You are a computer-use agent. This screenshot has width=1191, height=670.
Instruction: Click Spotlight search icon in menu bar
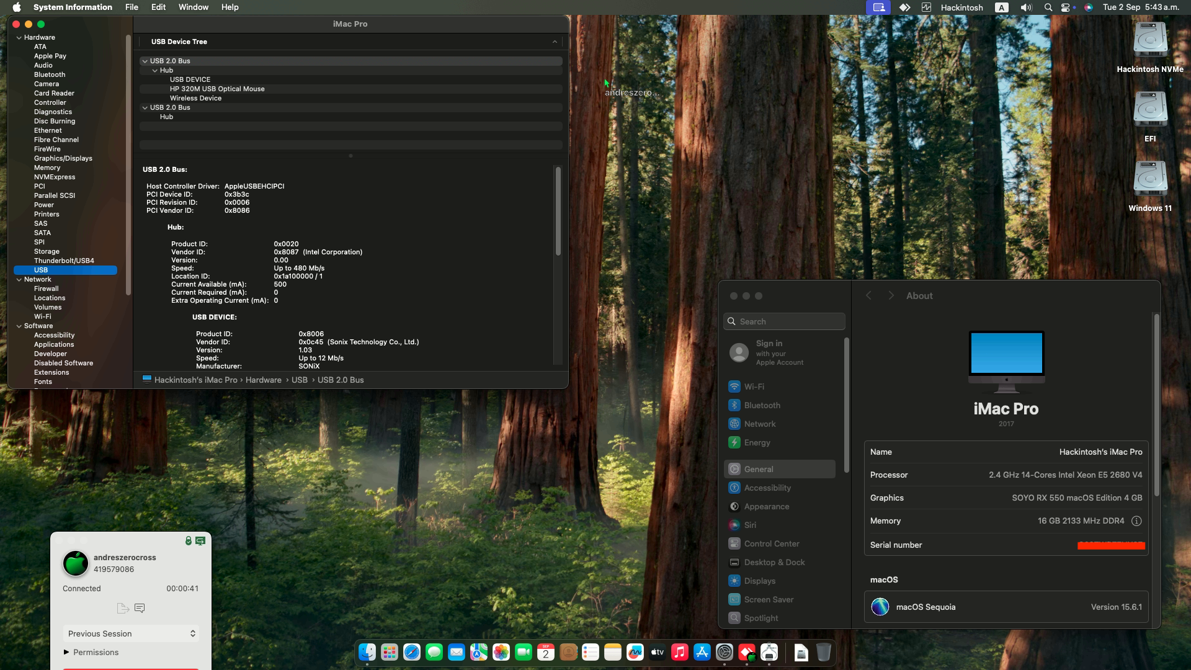pos(1048,7)
